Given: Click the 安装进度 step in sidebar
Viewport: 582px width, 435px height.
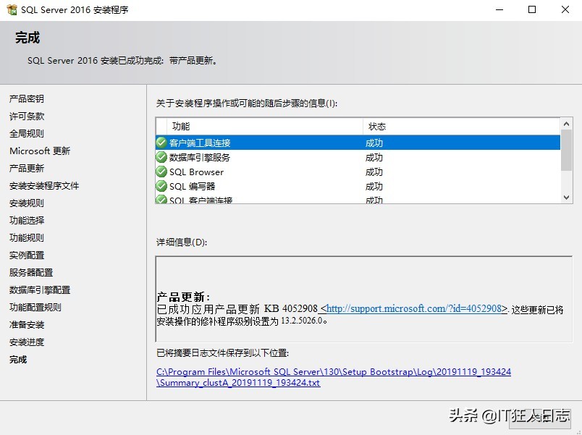Looking at the screenshot, I should (27, 342).
